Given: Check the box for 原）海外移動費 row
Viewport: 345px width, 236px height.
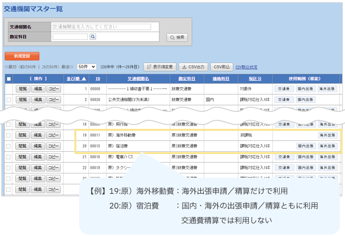Looking at the screenshot, I should pyautogui.click(x=9, y=136).
